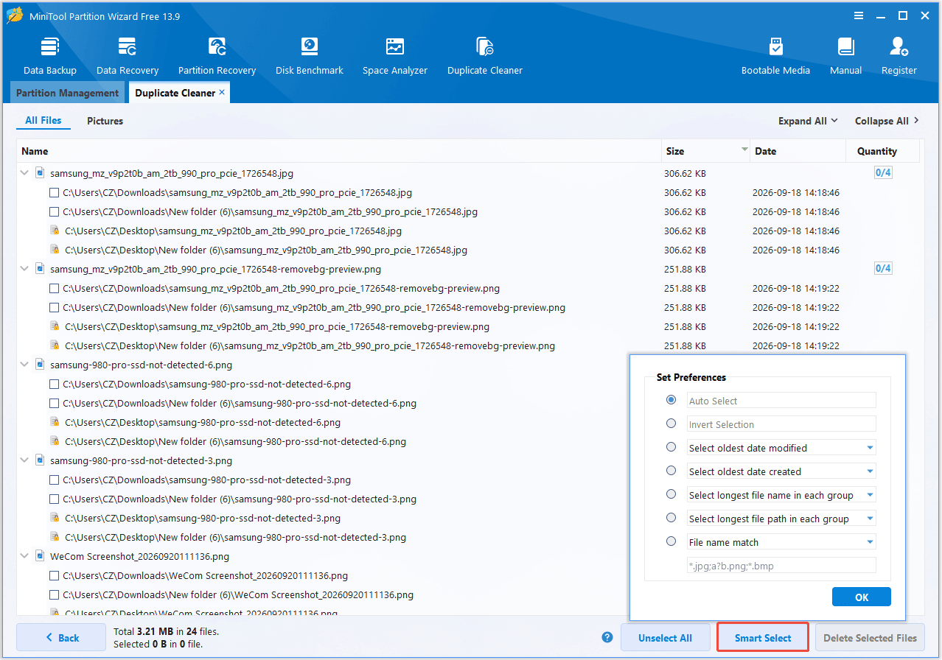Check Downloads\New folder (6) samsung_mz jpg checkbox
This screenshot has height=660, width=942.
tap(54, 211)
